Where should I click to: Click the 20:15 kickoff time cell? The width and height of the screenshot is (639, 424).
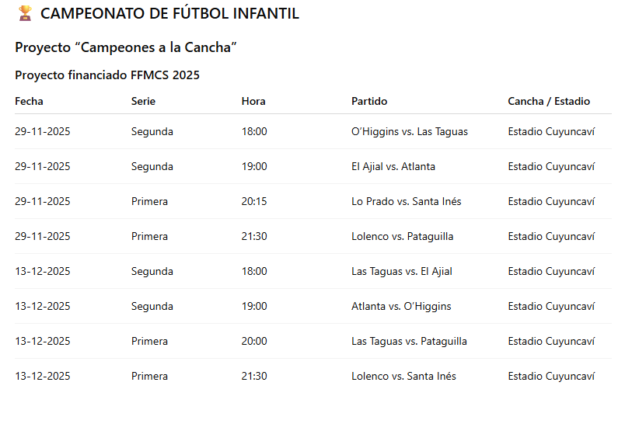tap(254, 201)
